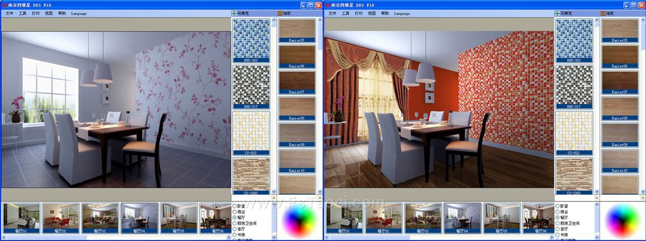
Task: Select 厨房卫生间 radio button in left window
Action: pos(235,223)
